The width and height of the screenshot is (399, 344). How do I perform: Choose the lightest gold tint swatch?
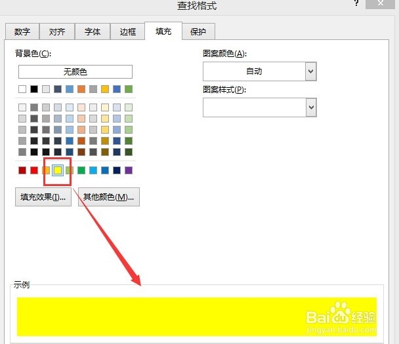(105, 107)
